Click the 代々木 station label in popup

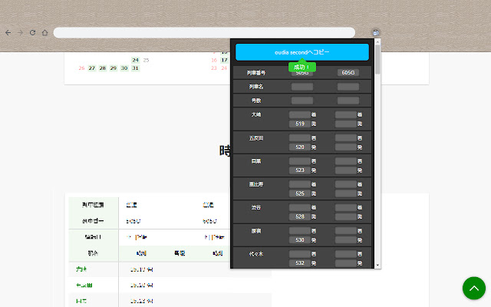click(x=256, y=254)
